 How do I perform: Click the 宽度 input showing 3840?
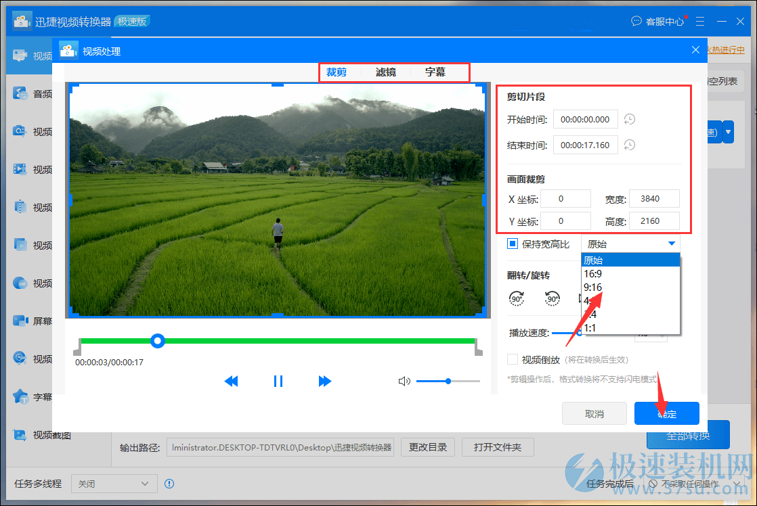(654, 199)
